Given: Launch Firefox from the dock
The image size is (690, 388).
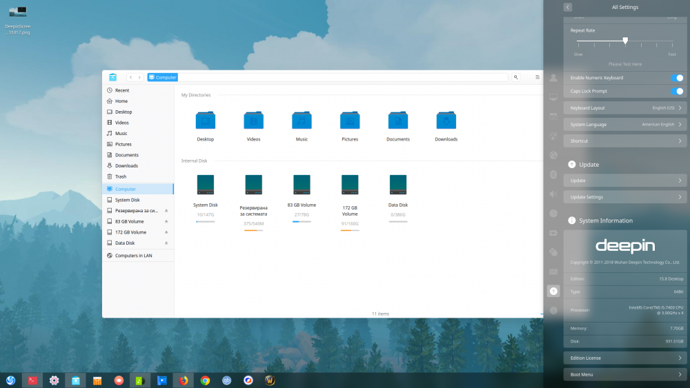Looking at the screenshot, I should 184,380.
